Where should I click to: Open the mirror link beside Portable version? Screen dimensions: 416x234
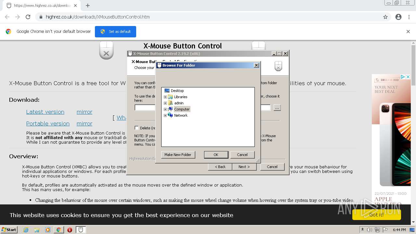click(84, 123)
